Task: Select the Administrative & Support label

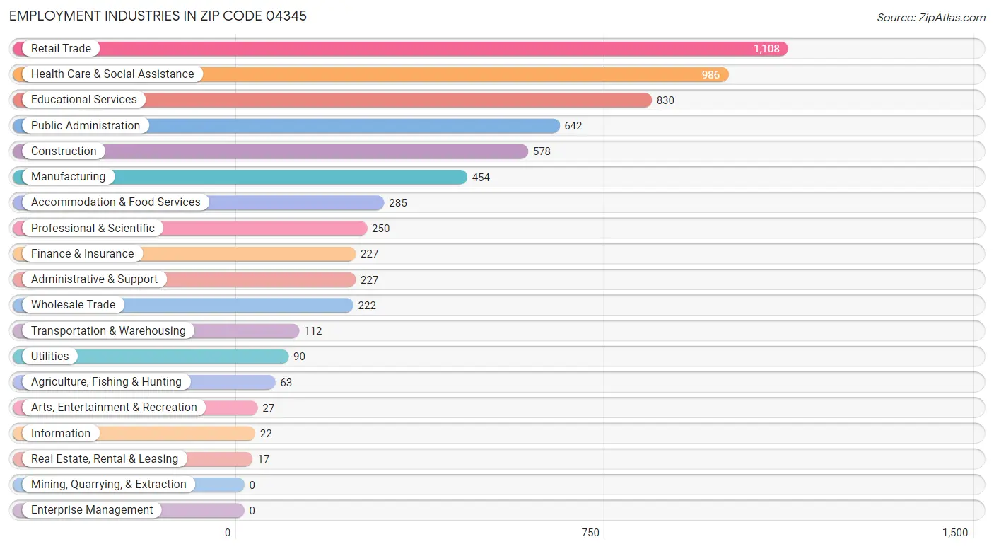Action: [94, 279]
